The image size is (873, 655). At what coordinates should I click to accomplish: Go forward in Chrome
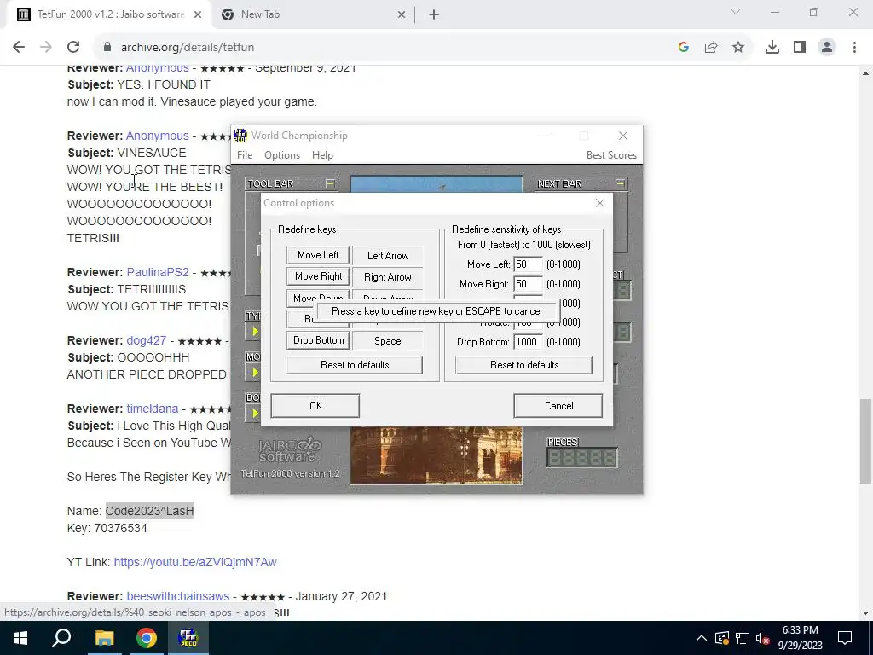[46, 48]
